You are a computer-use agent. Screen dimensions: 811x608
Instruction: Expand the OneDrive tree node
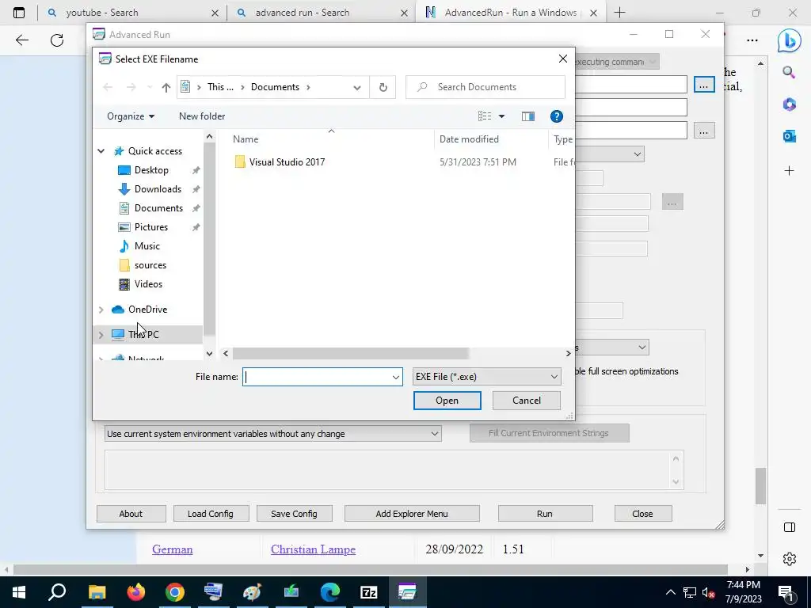pos(101,310)
